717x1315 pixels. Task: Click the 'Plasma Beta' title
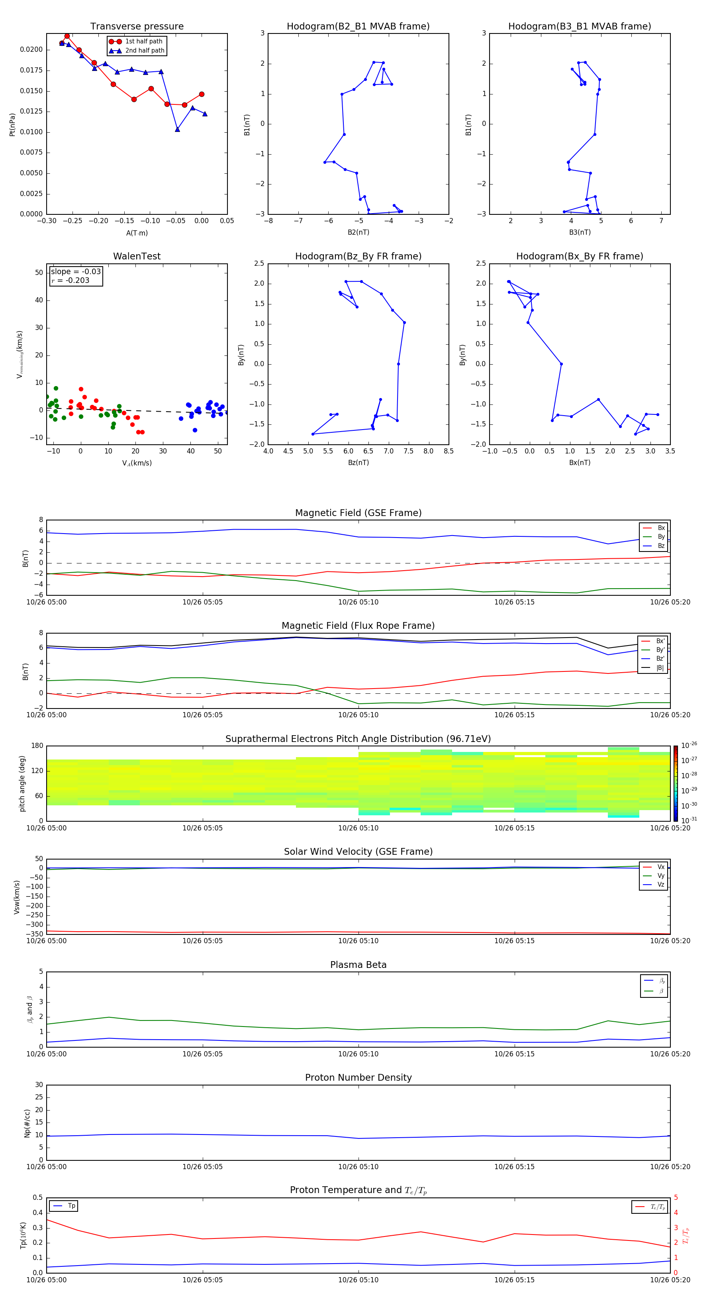[x=358, y=965]
